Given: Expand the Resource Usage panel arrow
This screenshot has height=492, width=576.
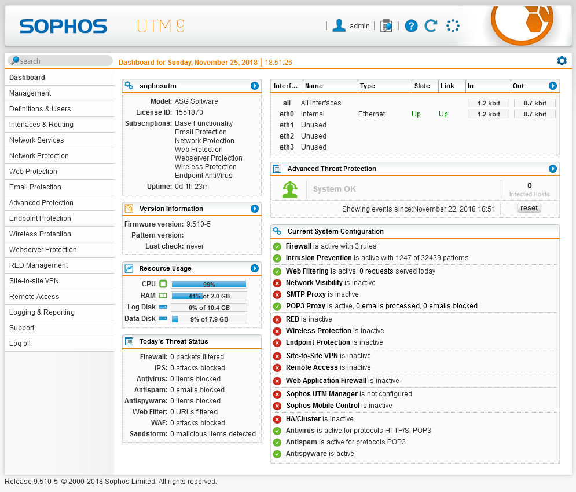Looking at the screenshot, I should click(x=255, y=268).
